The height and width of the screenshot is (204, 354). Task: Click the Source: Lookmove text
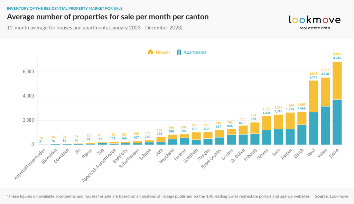332,196
